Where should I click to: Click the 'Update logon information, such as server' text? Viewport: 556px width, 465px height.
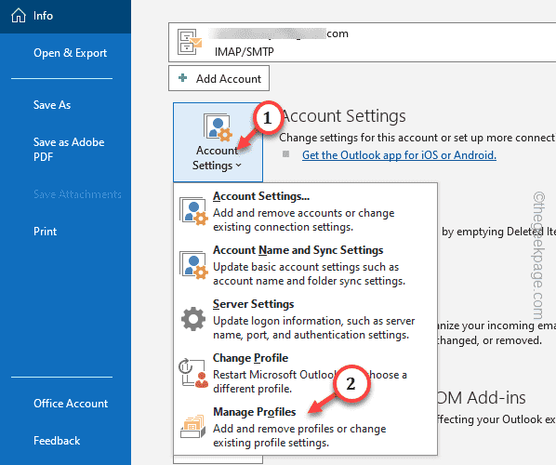pyautogui.click(x=314, y=321)
